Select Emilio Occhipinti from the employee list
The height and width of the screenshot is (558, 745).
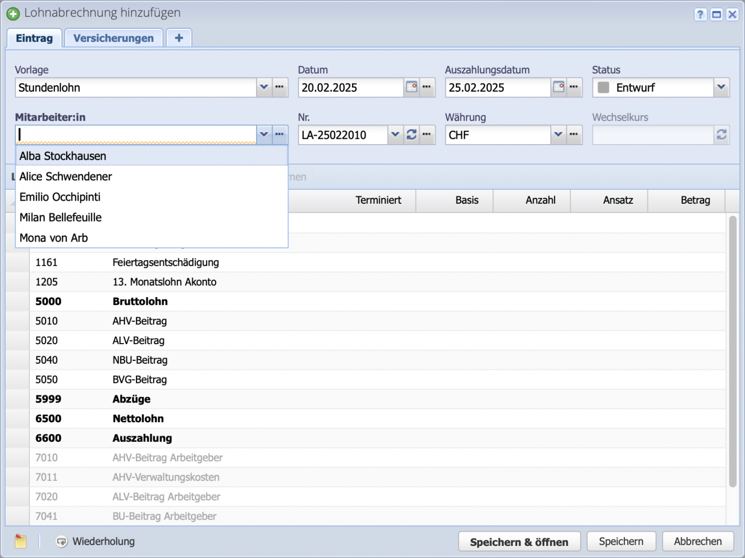coord(59,197)
